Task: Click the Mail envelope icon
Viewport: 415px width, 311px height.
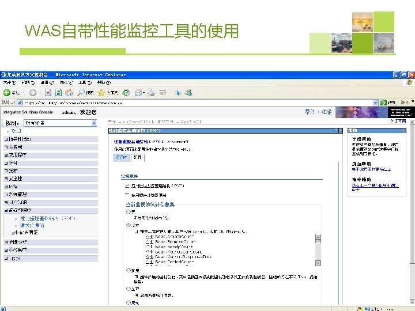Action: tap(138, 93)
